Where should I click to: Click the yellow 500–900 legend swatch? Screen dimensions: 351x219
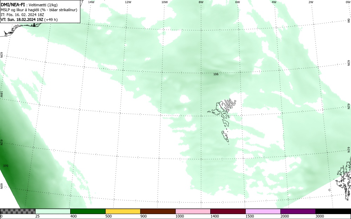(x=123, y=211)
